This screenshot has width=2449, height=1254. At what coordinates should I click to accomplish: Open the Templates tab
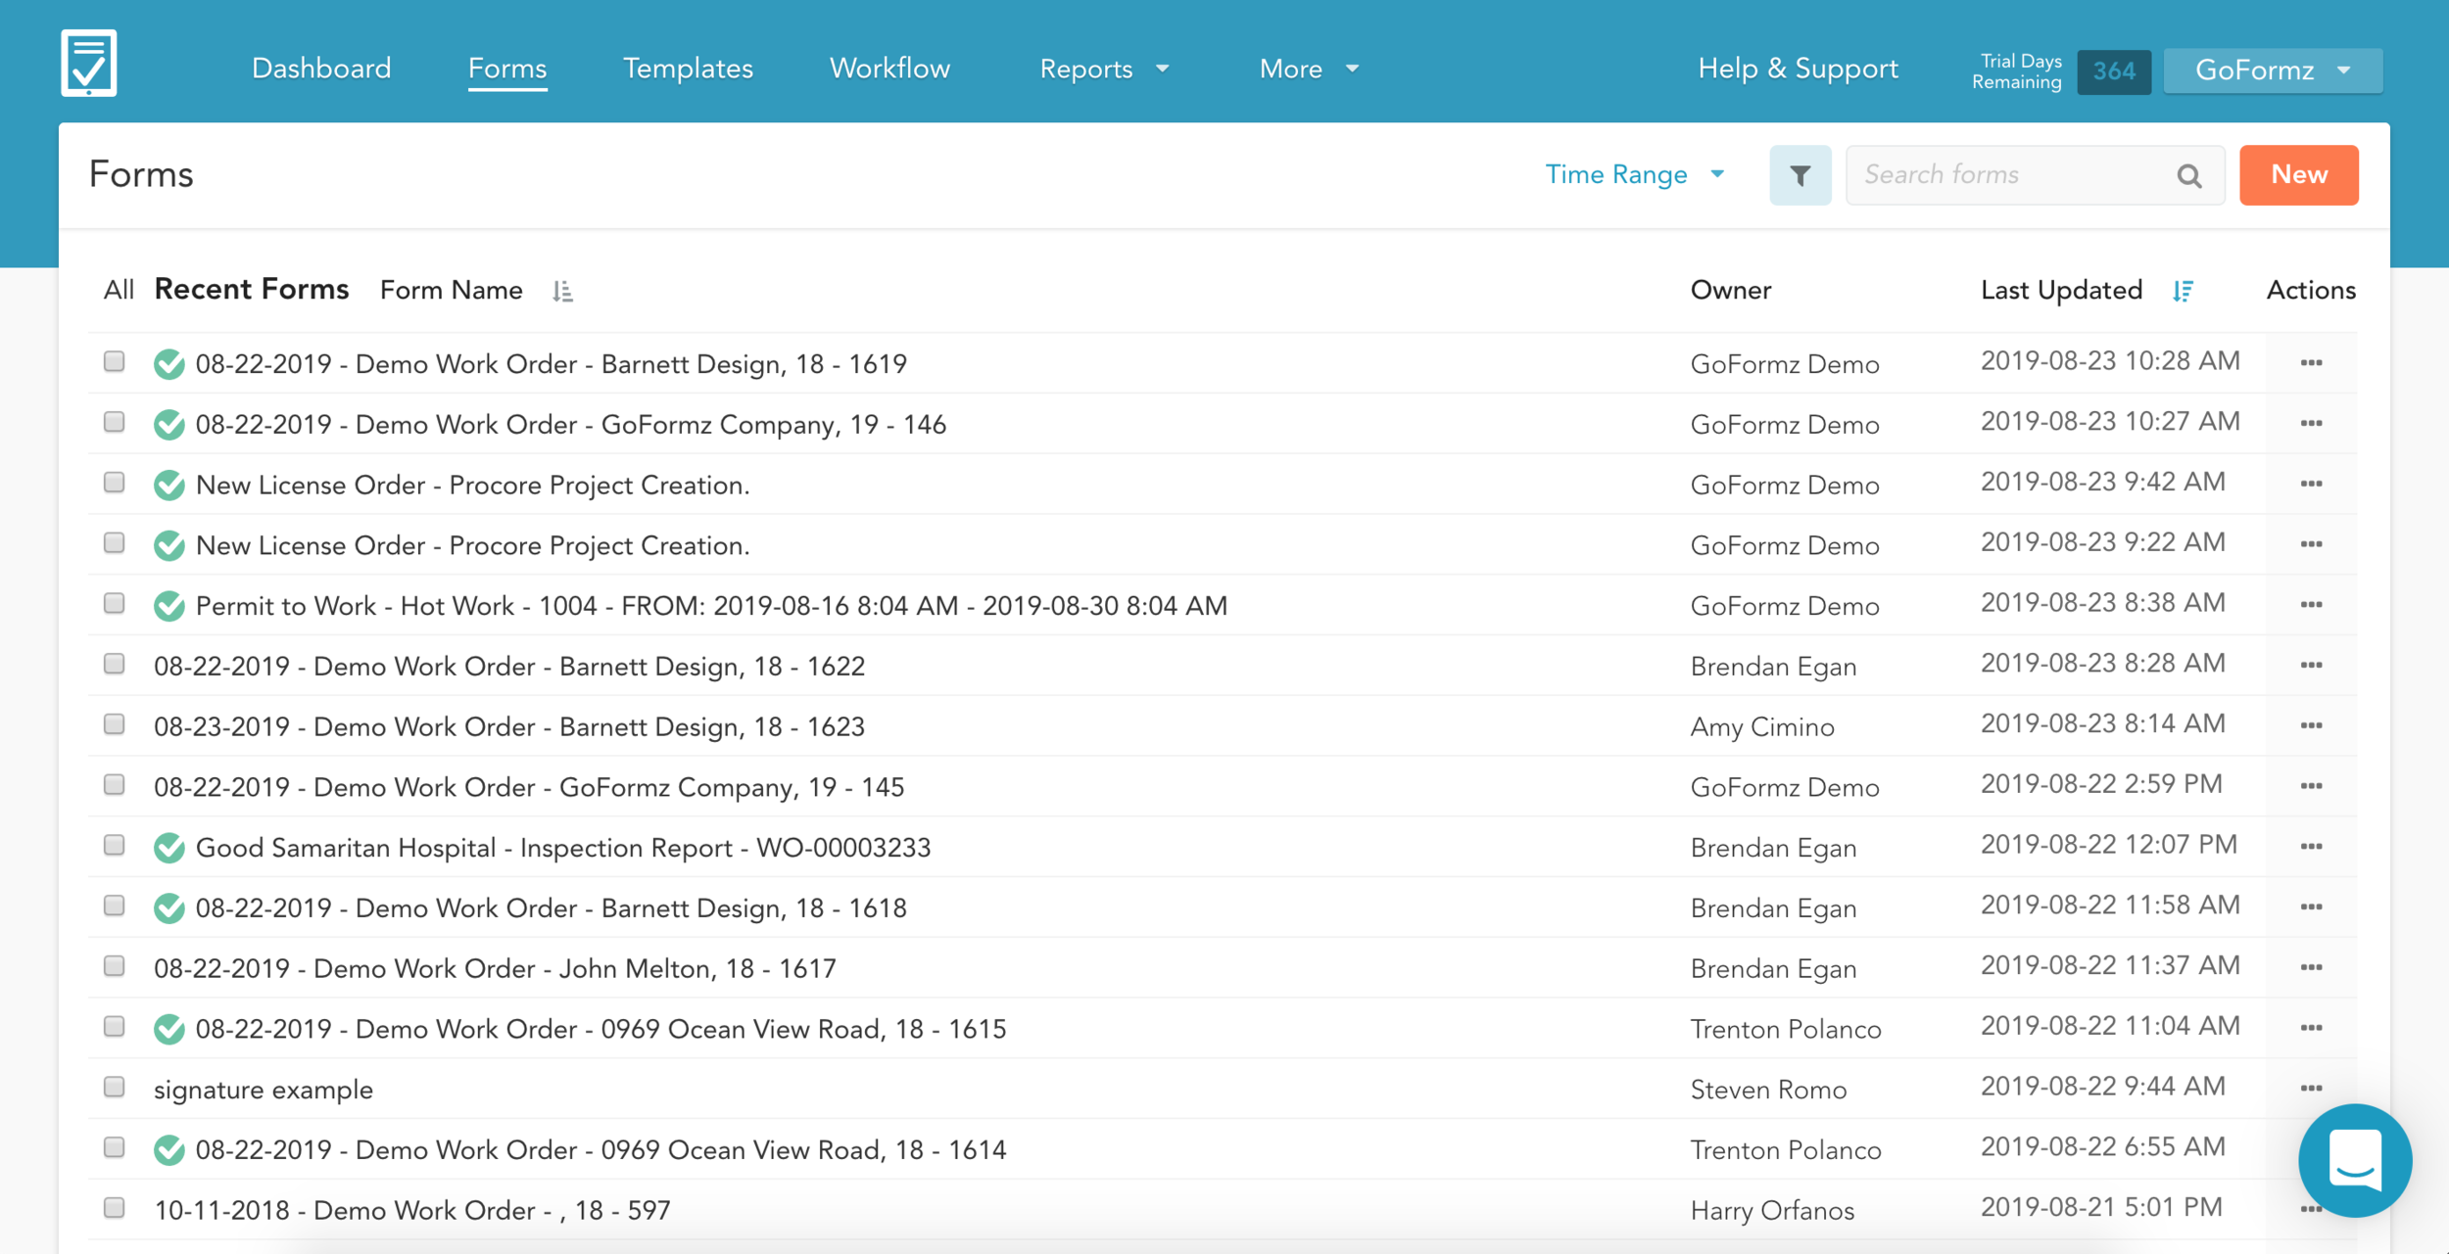(x=688, y=69)
